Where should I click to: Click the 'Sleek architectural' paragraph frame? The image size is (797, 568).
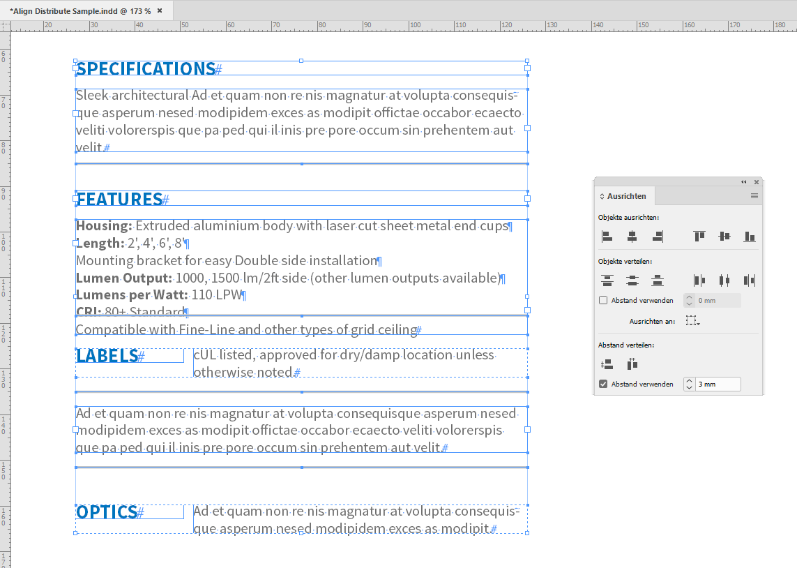pos(301,121)
